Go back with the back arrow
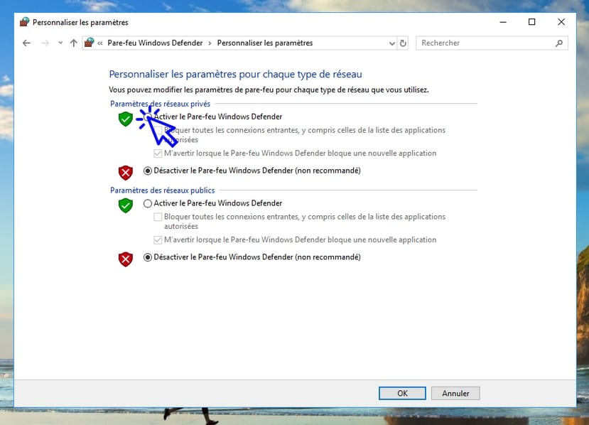Image resolution: width=589 pixels, height=425 pixels. point(26,43)
